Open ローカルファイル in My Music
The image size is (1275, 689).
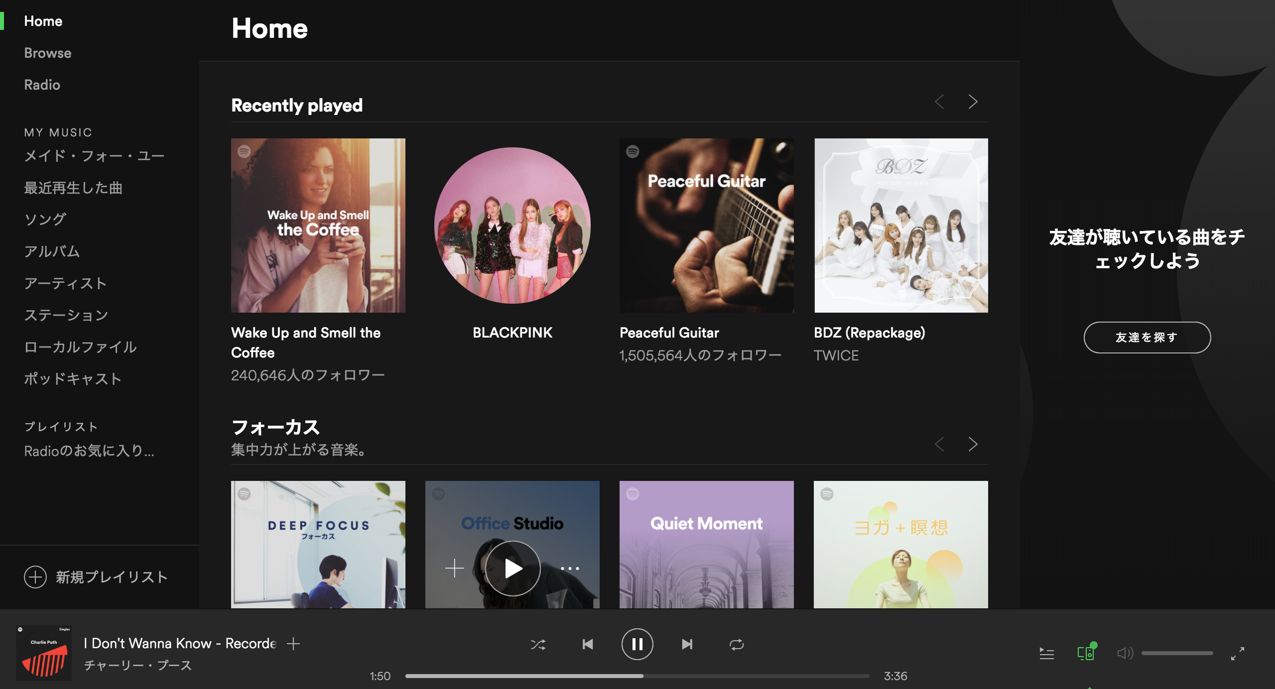coord(81,347)
